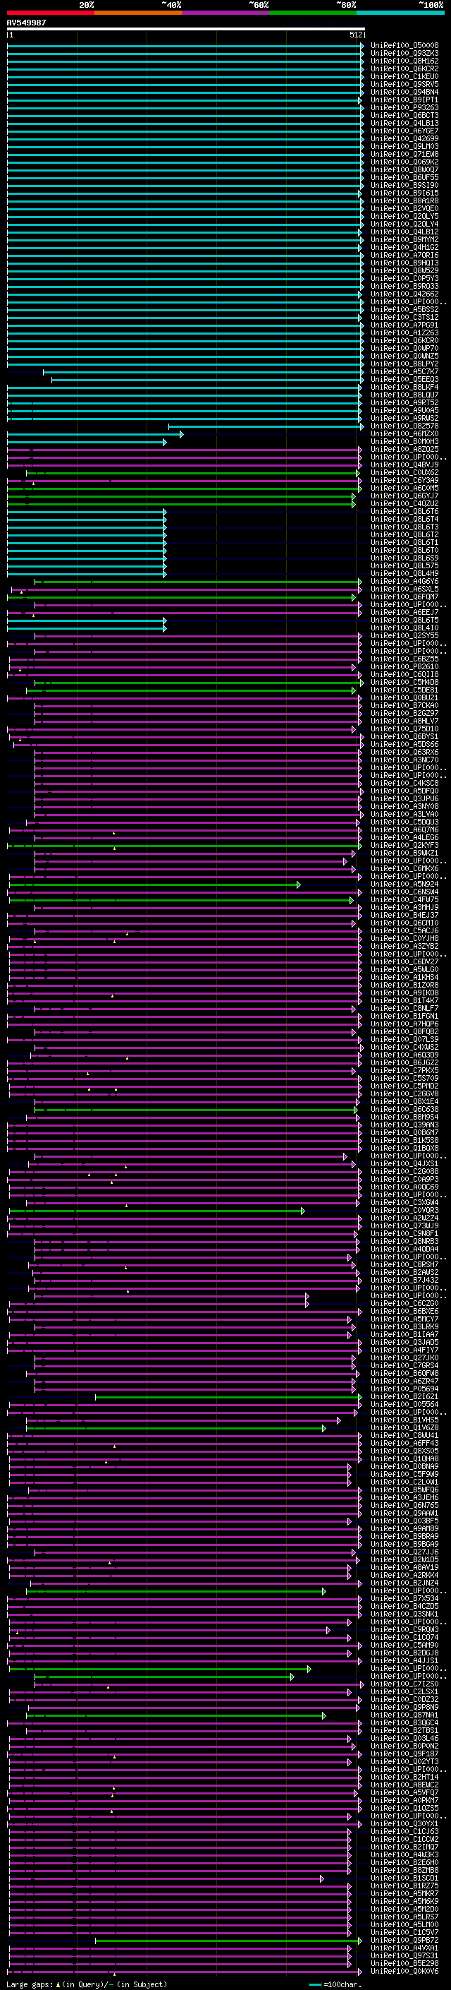The image size is (451, 1990).
Task: Click the cyan alignment bar for A6MZX0
Action: click(x=96, y=434)
